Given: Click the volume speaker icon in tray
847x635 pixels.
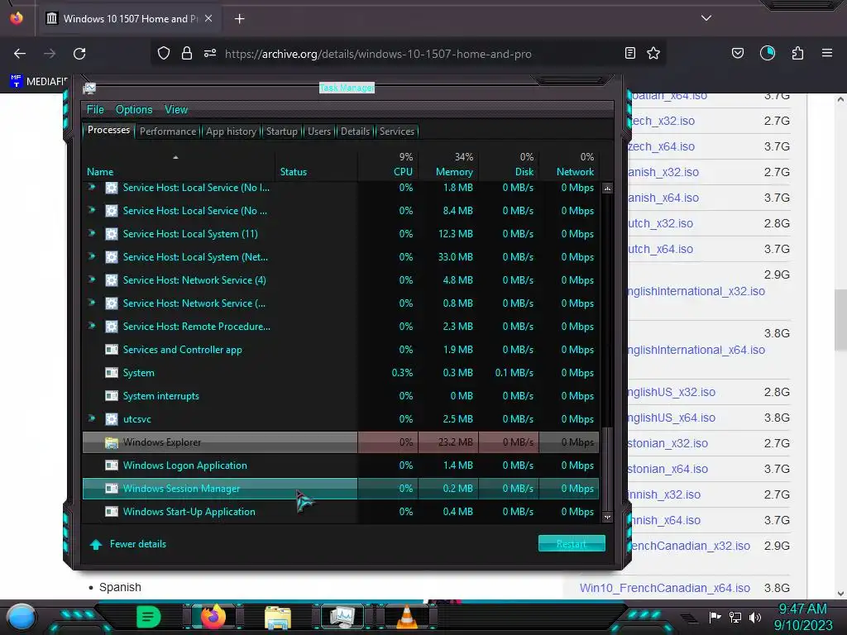Looking at the screenshot, I should tap(755, 617).
